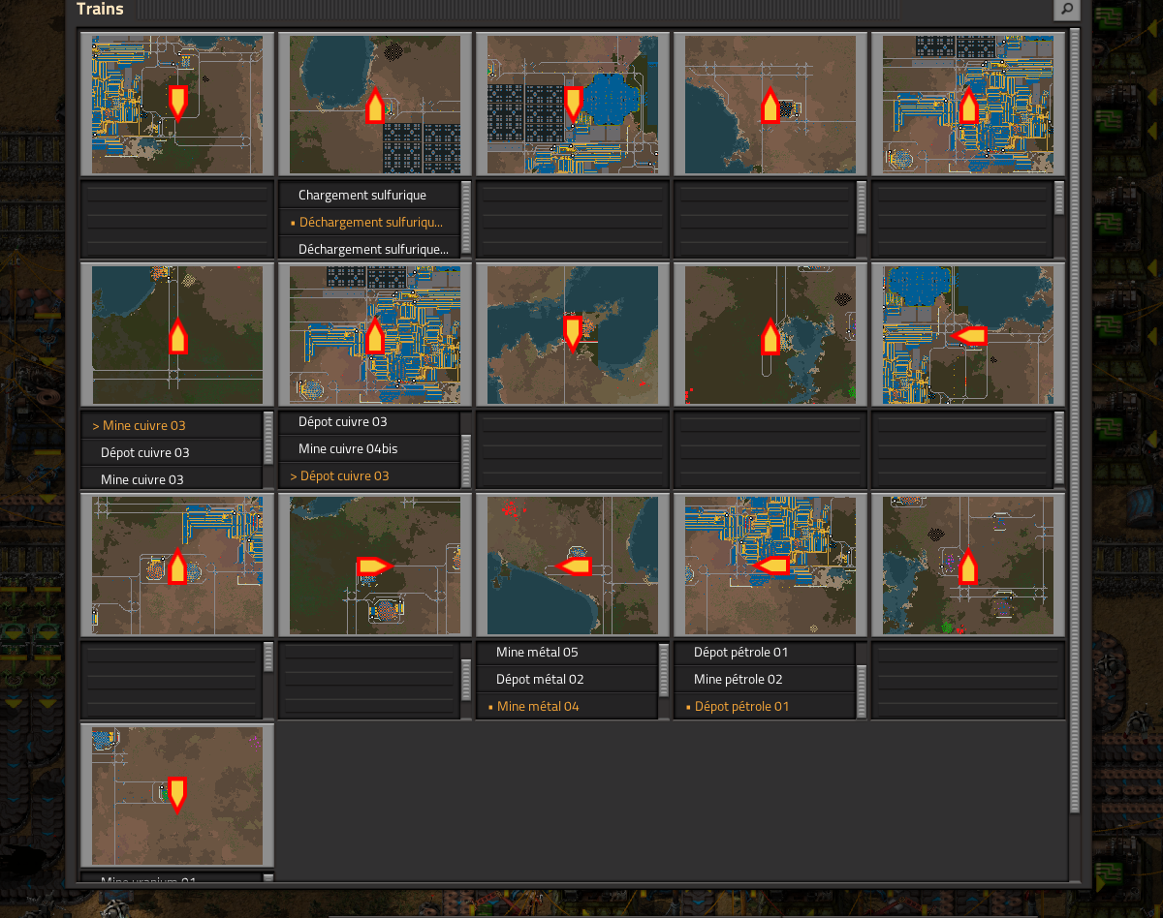Viewport: 1163px width, 918px height.
Task: Select the map thumbnail above the Dépot pétrole 01 schedule
Action: click(770, 566)
